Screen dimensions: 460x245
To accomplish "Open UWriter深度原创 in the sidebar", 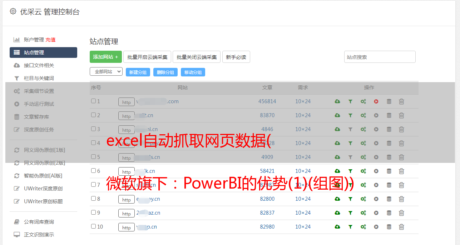I will 43,189.
